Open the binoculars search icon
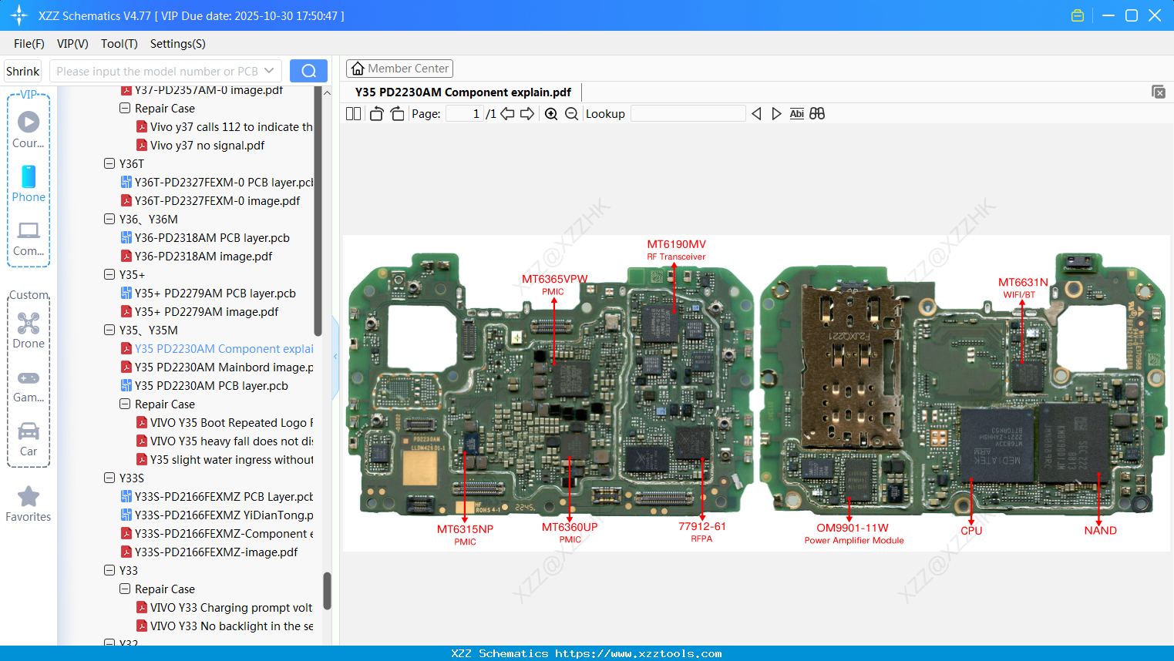The height and width of the screenshot is (661, 1174). tap(817, 113)
